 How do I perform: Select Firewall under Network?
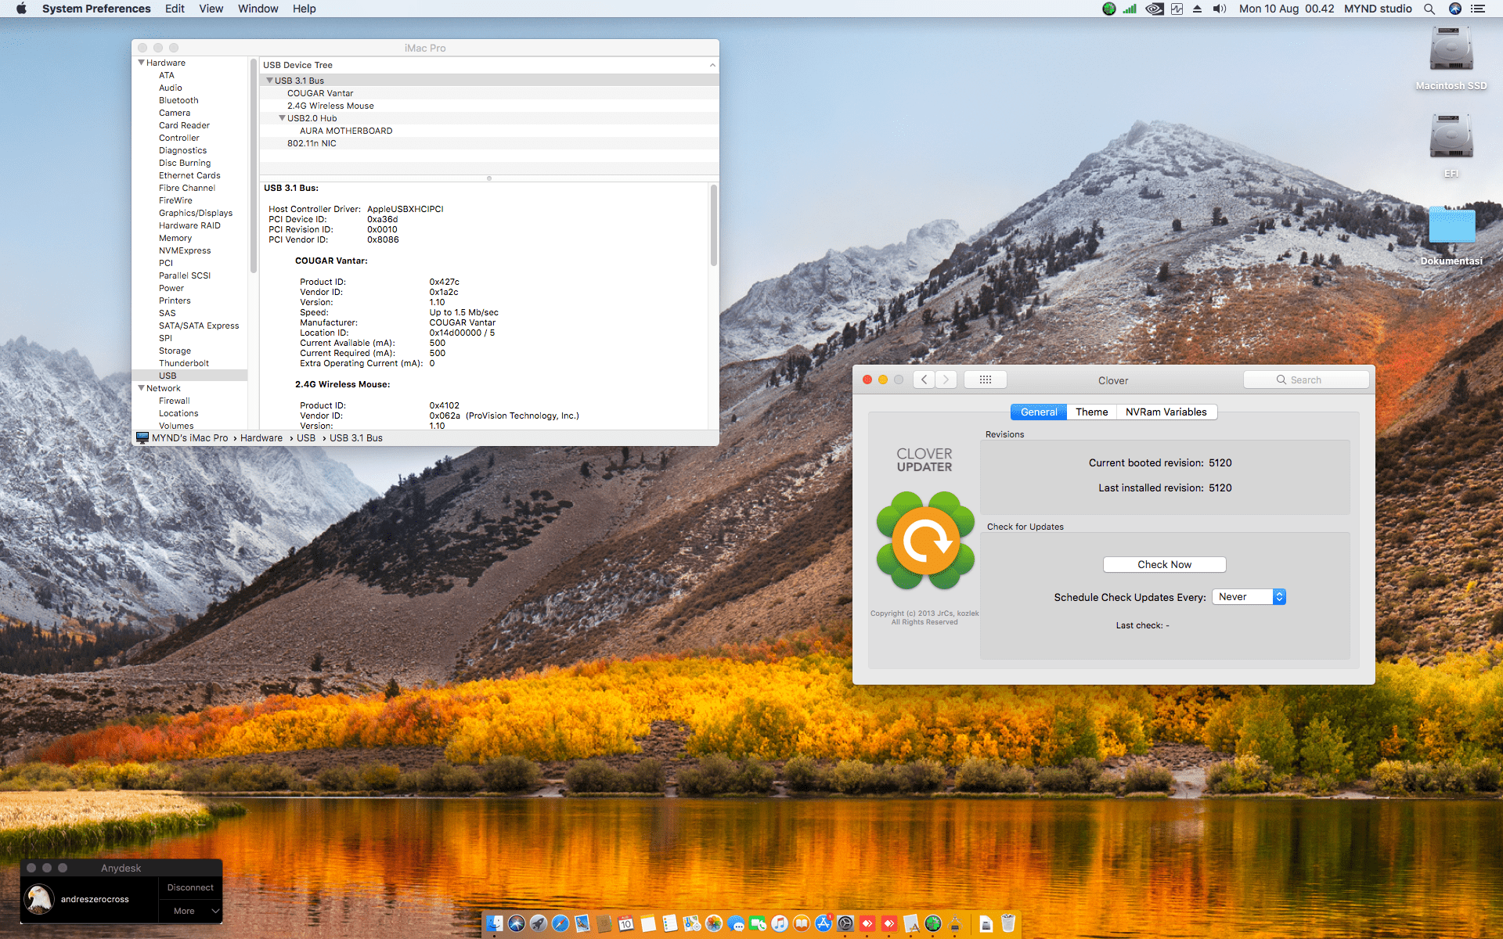[175, 401]
